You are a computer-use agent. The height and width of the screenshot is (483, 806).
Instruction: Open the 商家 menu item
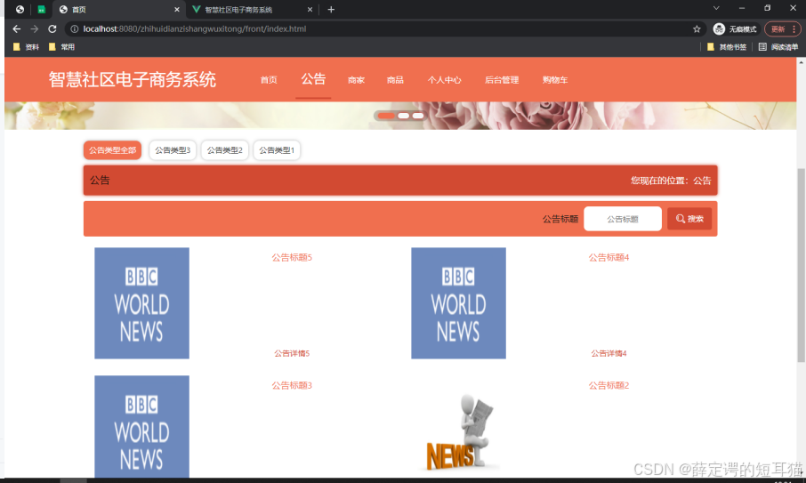coord(356,80)
